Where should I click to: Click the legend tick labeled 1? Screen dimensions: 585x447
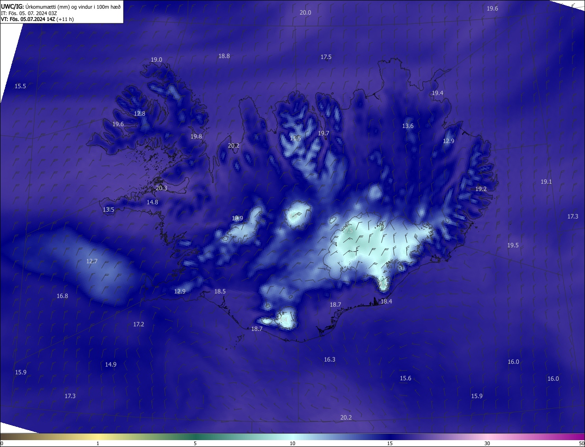point(98,443)
